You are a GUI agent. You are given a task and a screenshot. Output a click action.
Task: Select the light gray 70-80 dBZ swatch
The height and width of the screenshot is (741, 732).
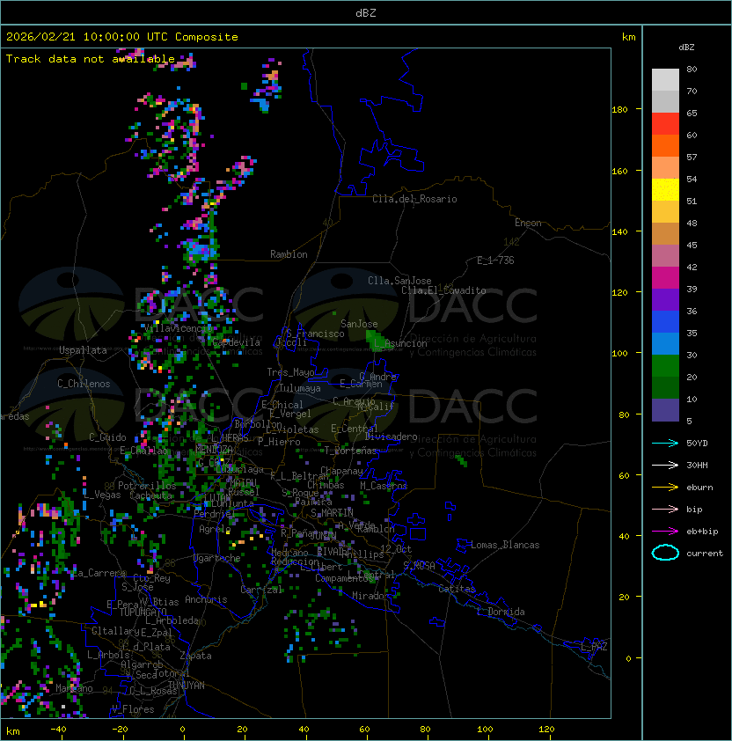[665, 79]
